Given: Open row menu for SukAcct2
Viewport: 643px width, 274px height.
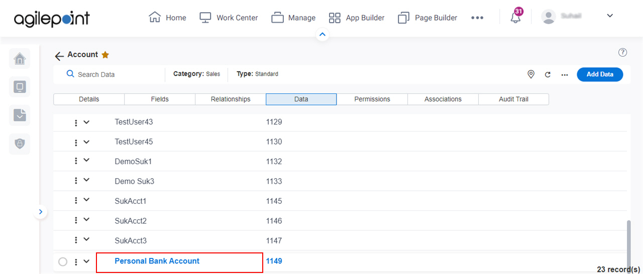Looking at the screenshot, I should (76, 220).
